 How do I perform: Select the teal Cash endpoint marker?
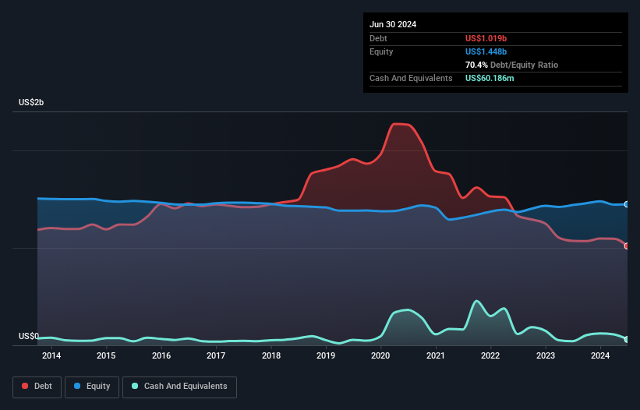pyautogui.click(x=627, y=339)
